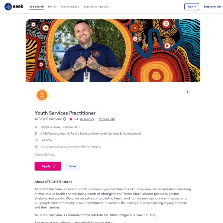Open the Job search tab

tap(36, 7)
